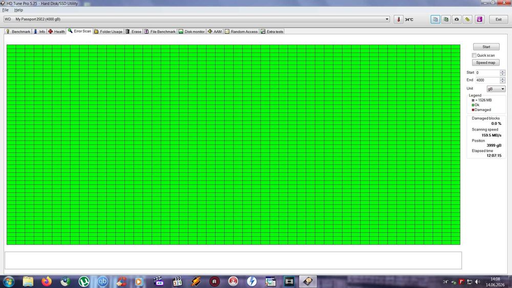
Task: Click the block size legend swatch 1526 MB
Action: click(x=473, y=100)
